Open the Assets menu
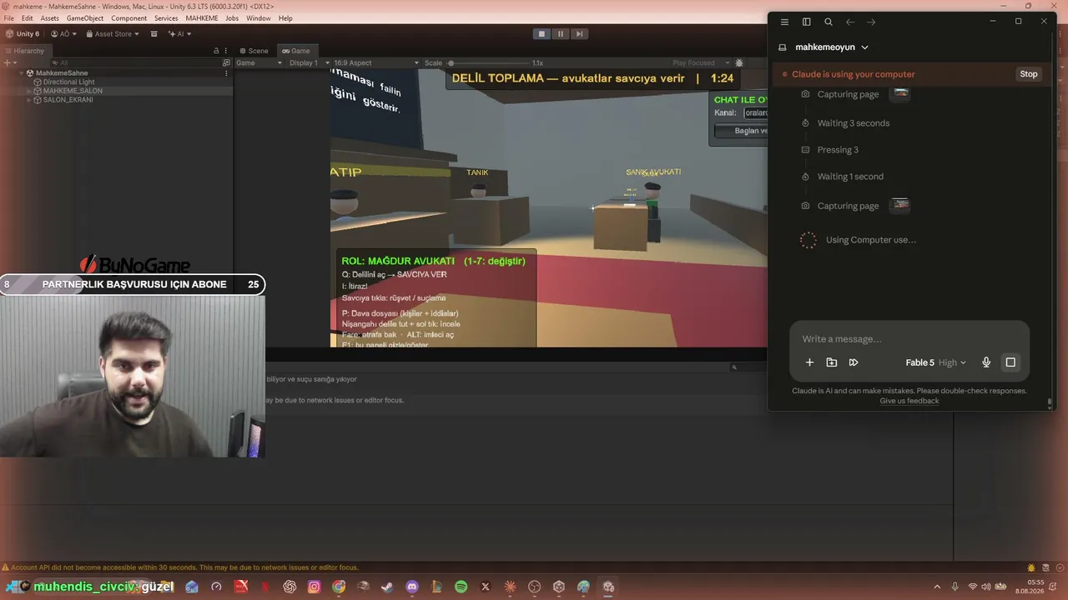Viewport: 1068px width, 600px height. 50,18
